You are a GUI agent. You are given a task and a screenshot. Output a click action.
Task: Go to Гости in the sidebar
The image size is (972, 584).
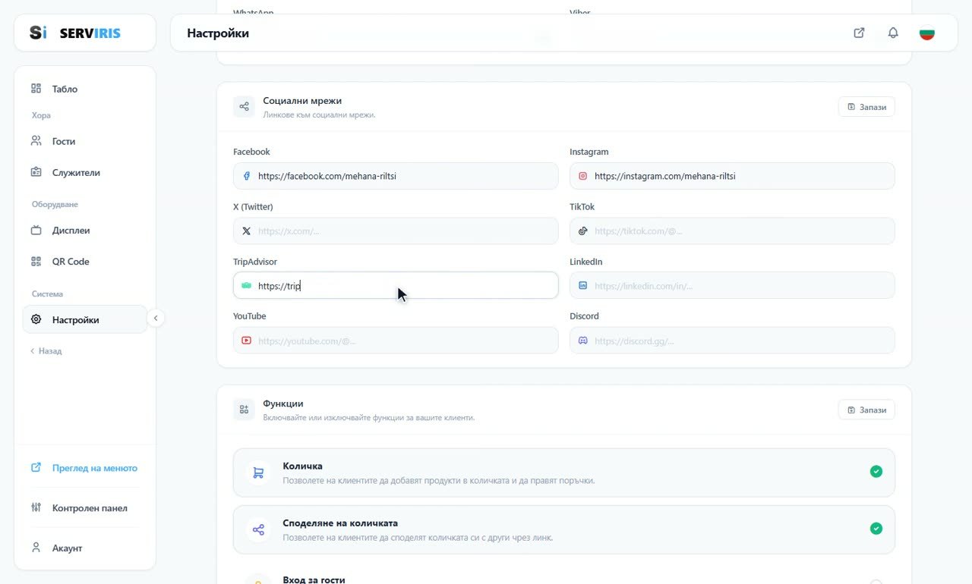(x=85, y=141)
